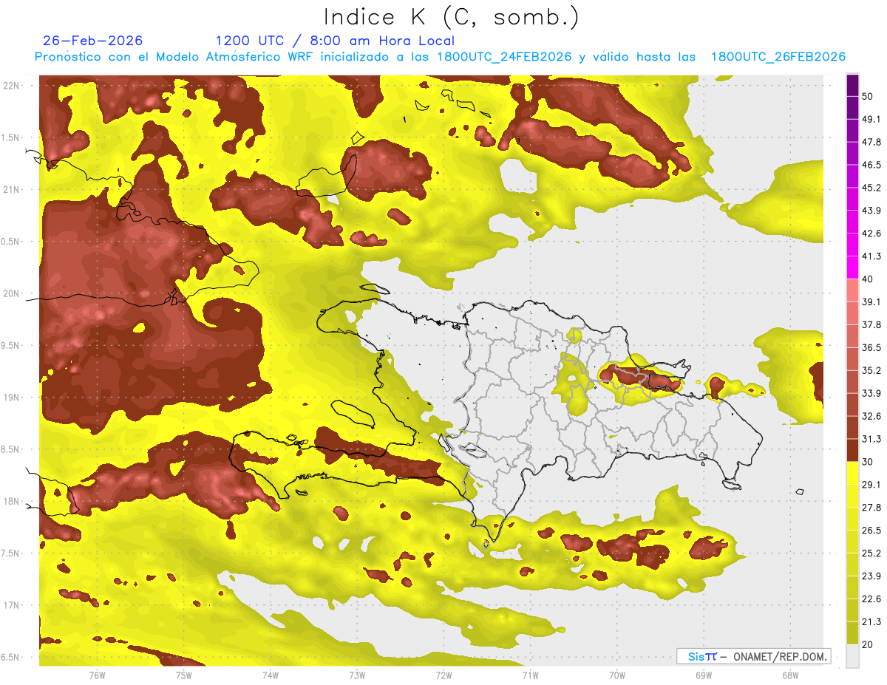Viewport: 887px width, 685px height.
Task: Click the colorbar label "49.1"
Action: tap(871, 119)
